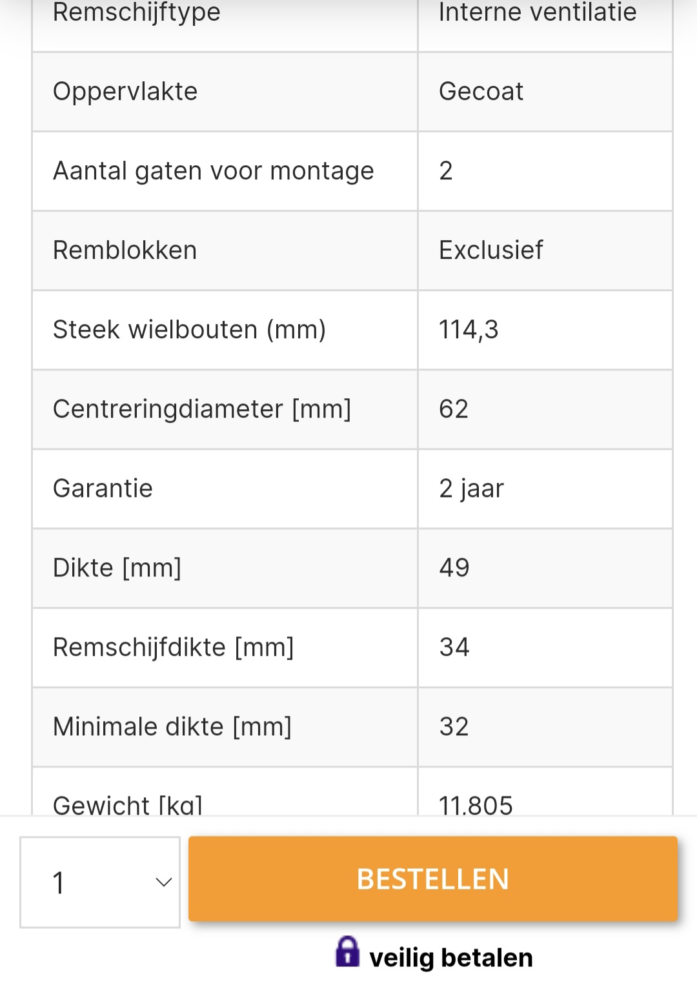Click the 'Gecoat' value cell

tap(481, 92)
